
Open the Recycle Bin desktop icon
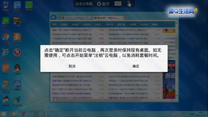click(x=6, y=6)
